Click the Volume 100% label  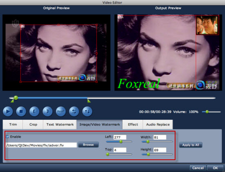[186, 112]
